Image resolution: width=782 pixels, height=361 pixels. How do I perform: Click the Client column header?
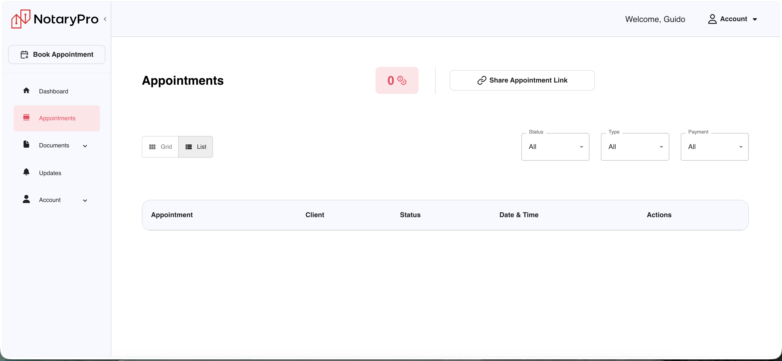(315, 215)
